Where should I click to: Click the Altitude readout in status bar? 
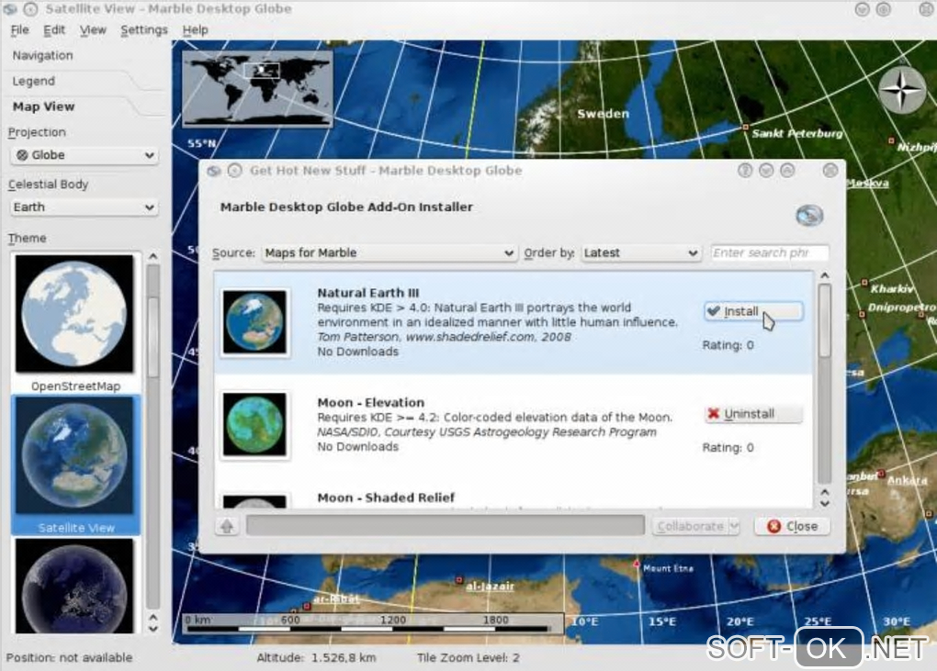click(316, 658)
